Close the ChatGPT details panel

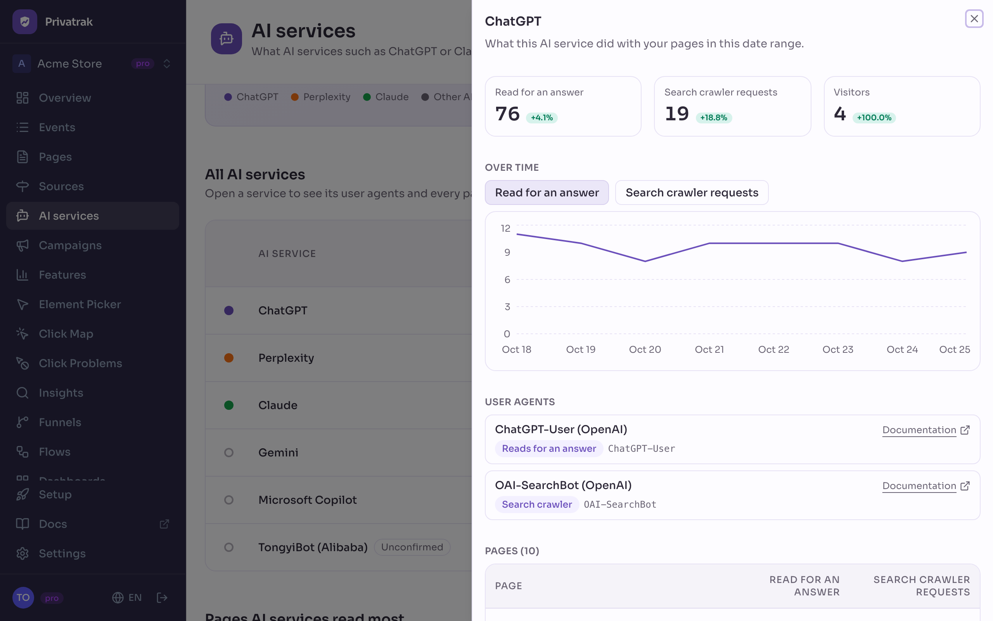[x=974, y=19]
